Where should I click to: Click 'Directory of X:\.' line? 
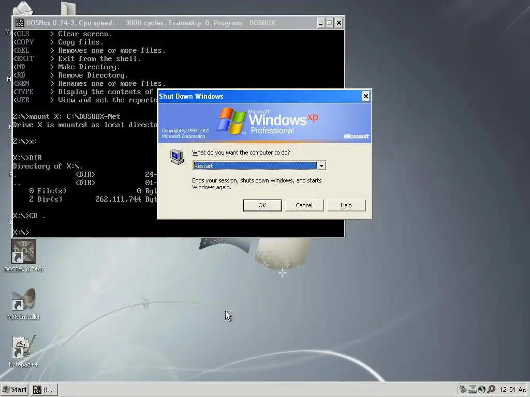(x=48, y=166)
